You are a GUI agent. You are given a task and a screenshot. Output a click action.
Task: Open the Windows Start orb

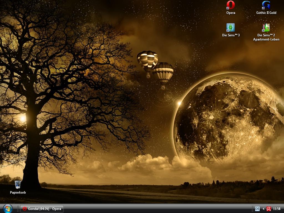coord(7,209)
